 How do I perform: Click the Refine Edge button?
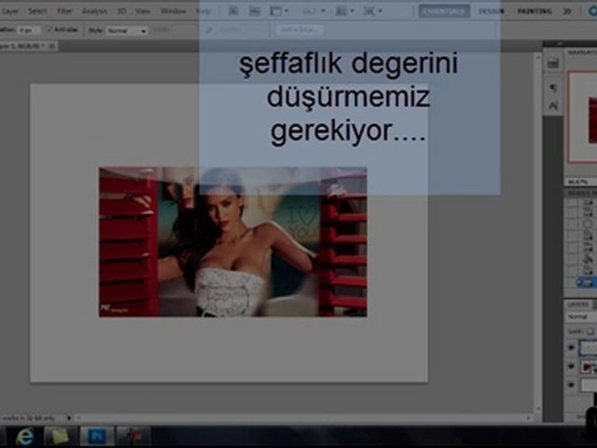(300, 30)
